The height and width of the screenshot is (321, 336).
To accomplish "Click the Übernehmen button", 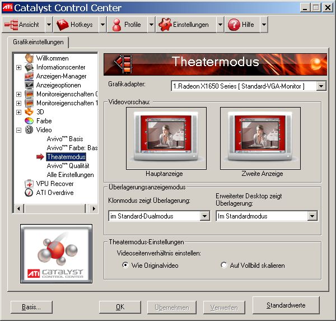I will pyautogui.click(x=172, y=308).
